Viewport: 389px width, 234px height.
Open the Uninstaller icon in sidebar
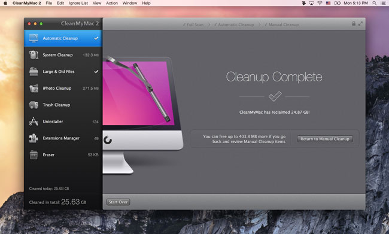34,121
